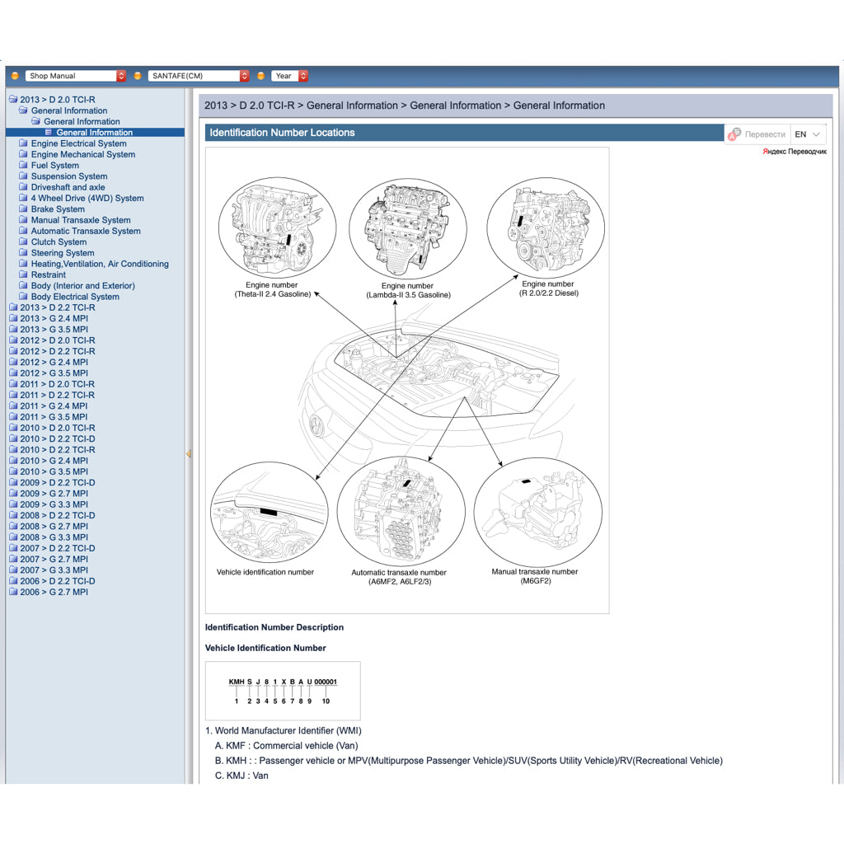Click the folder icon beside Brake System
Screen dimensions: 844x844
point(23,209)
